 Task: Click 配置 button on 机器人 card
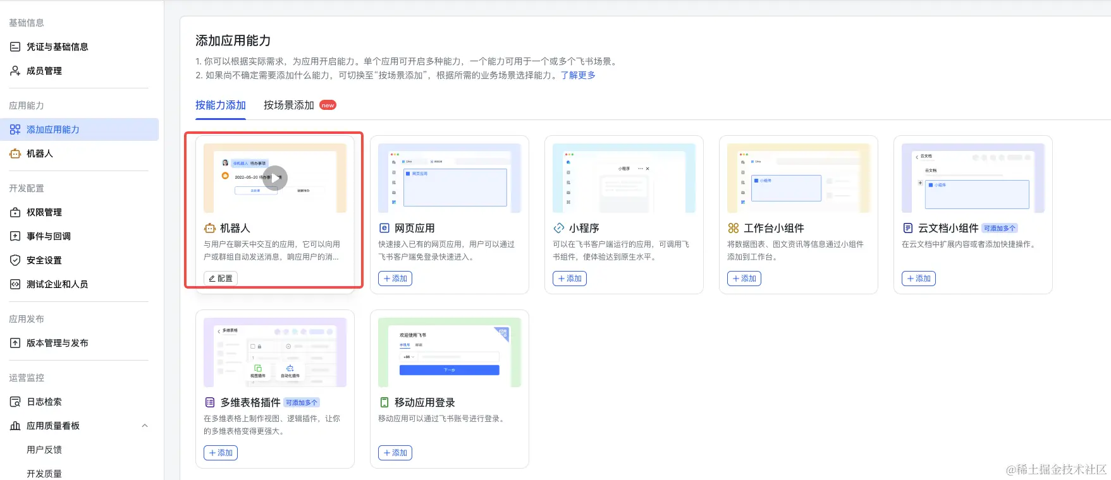[x=221, y=279]
